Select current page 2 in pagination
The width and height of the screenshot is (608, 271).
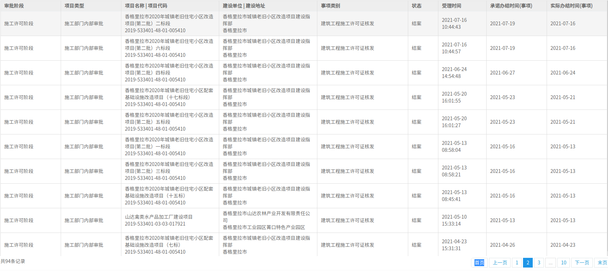pos(528,263)
